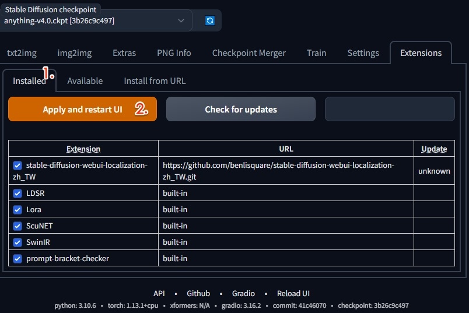The width and height of the screenshot is (469, 313).
Task: Go to Checkpoint Merger tab
Action: tap(249, 53)
